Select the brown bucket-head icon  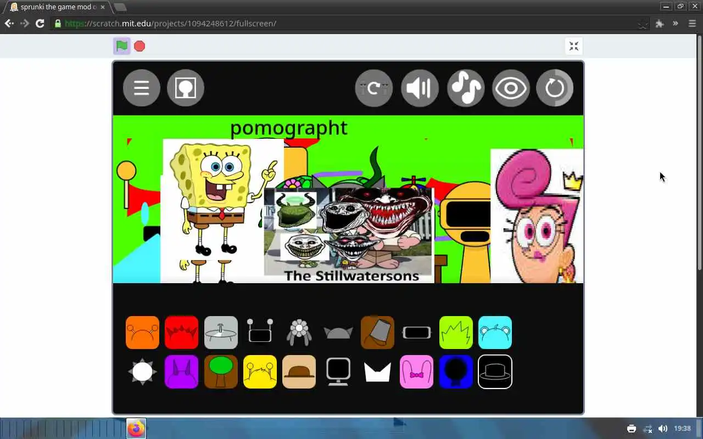pyautogui.click(x=377, y=333)
